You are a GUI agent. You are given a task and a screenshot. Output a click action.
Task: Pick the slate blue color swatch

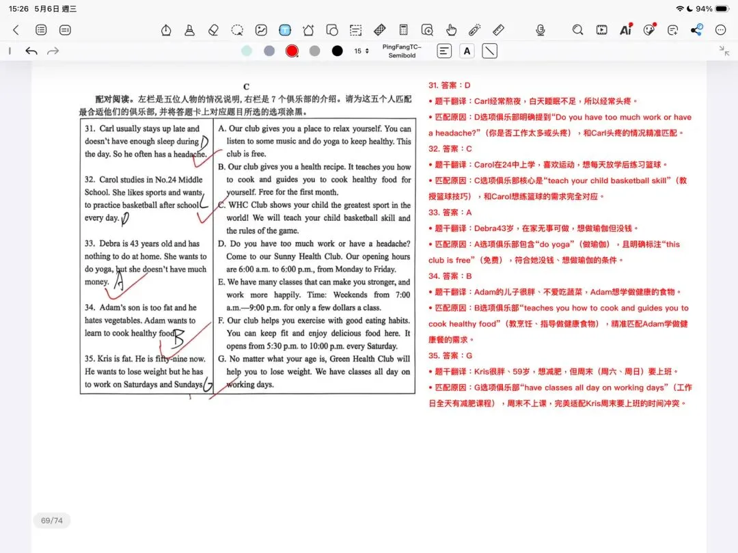269,51
